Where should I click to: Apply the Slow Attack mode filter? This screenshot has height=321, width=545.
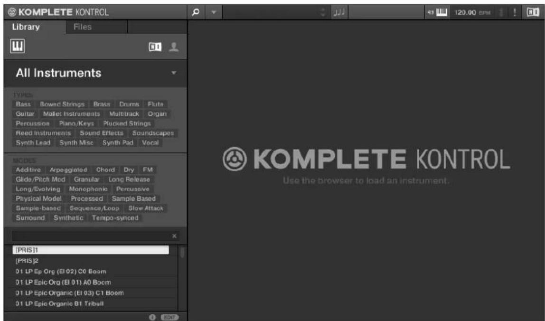tap(146, 208)
